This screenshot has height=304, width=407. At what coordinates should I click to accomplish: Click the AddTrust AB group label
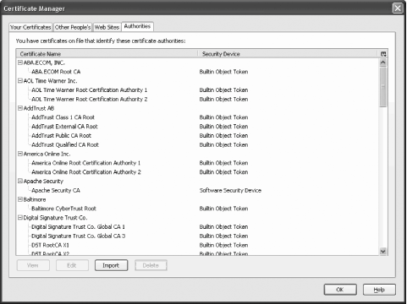tap(39, 108)
